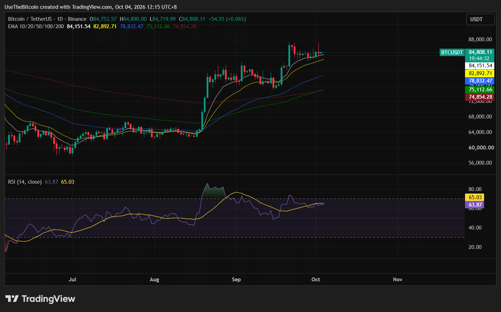Click the current price tag 84,808.11 on axis
The height and width of the screenshot is (312, 501).
click(480, 52)
